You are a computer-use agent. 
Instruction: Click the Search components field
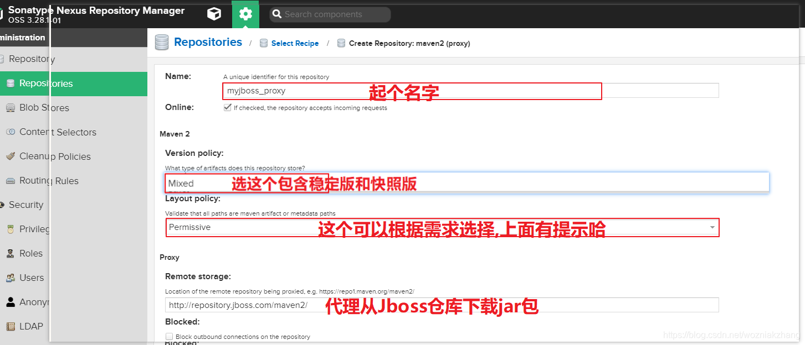tap(330, 14)
